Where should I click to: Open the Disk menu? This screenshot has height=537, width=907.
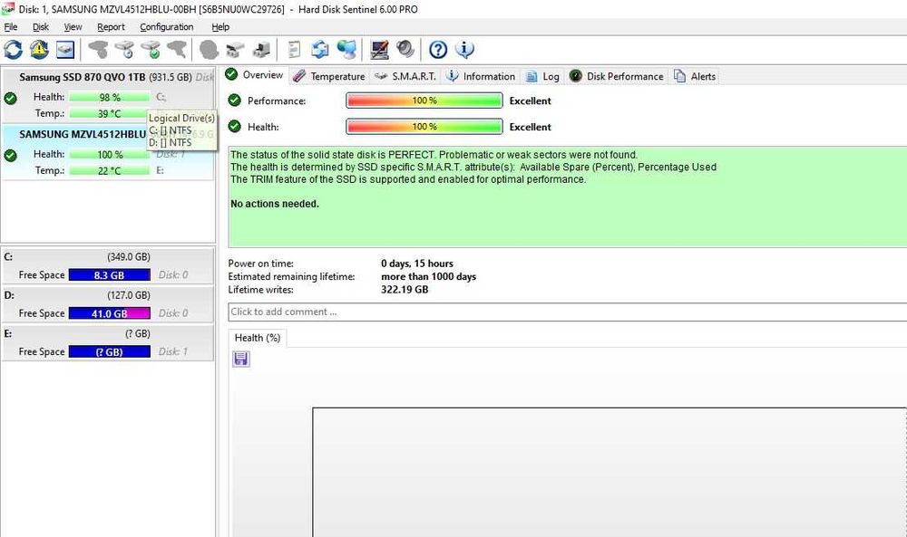(41, 26)
